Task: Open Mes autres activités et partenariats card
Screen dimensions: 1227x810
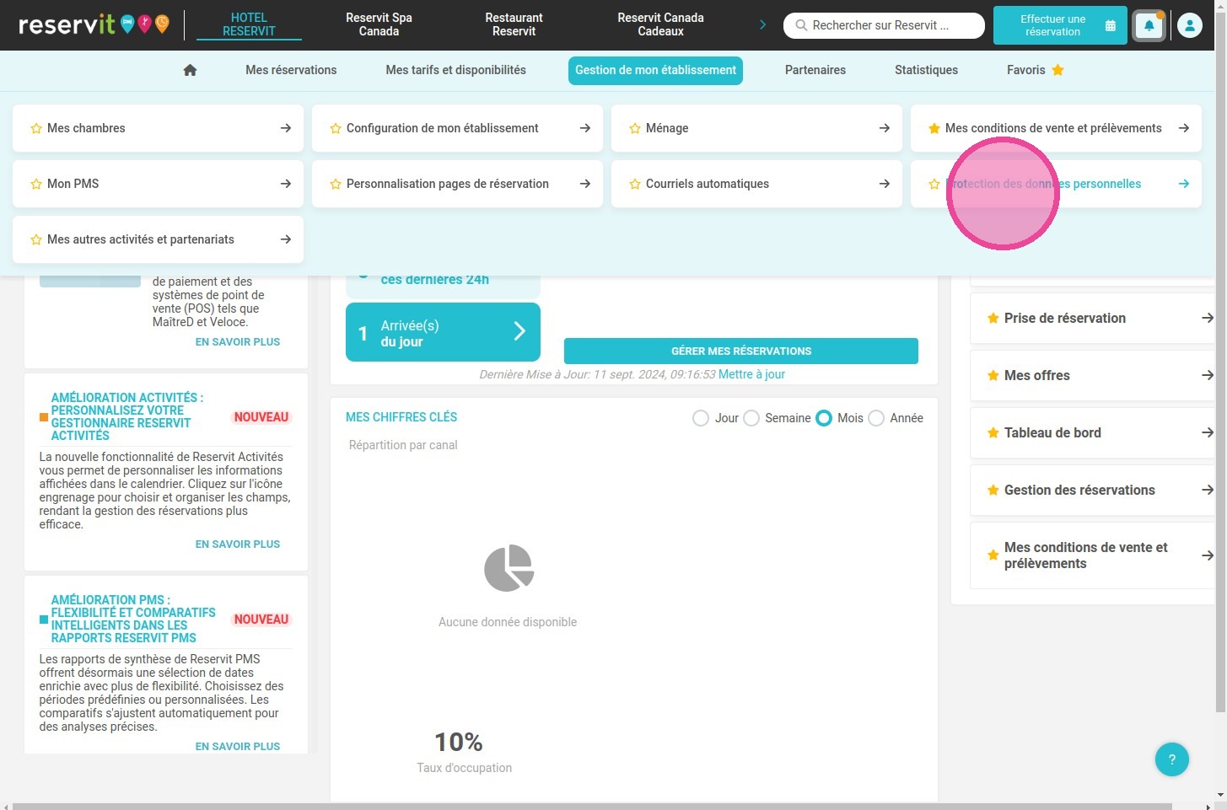Action: (158, 239)
